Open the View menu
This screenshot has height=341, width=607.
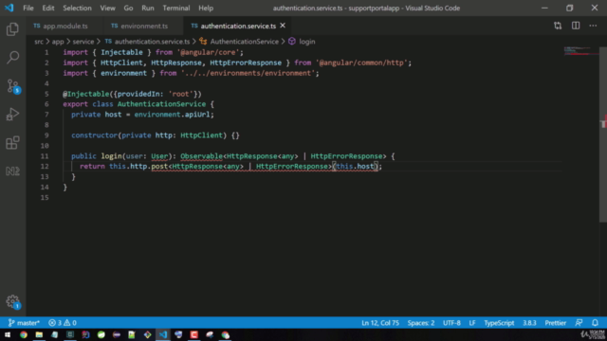pos(107,8)
